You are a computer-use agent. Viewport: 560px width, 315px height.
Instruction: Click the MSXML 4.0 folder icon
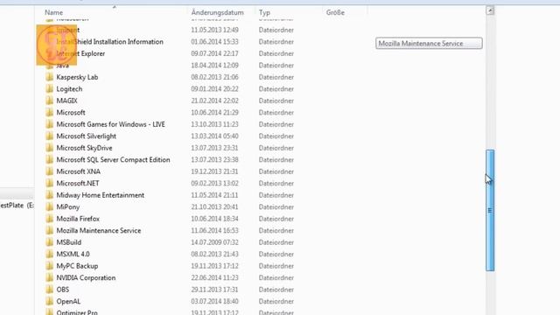[50, 254]
